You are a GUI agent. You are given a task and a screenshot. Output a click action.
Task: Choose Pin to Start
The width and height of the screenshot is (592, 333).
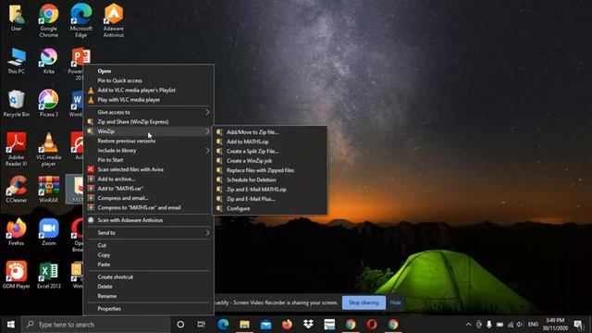(149, 160)
